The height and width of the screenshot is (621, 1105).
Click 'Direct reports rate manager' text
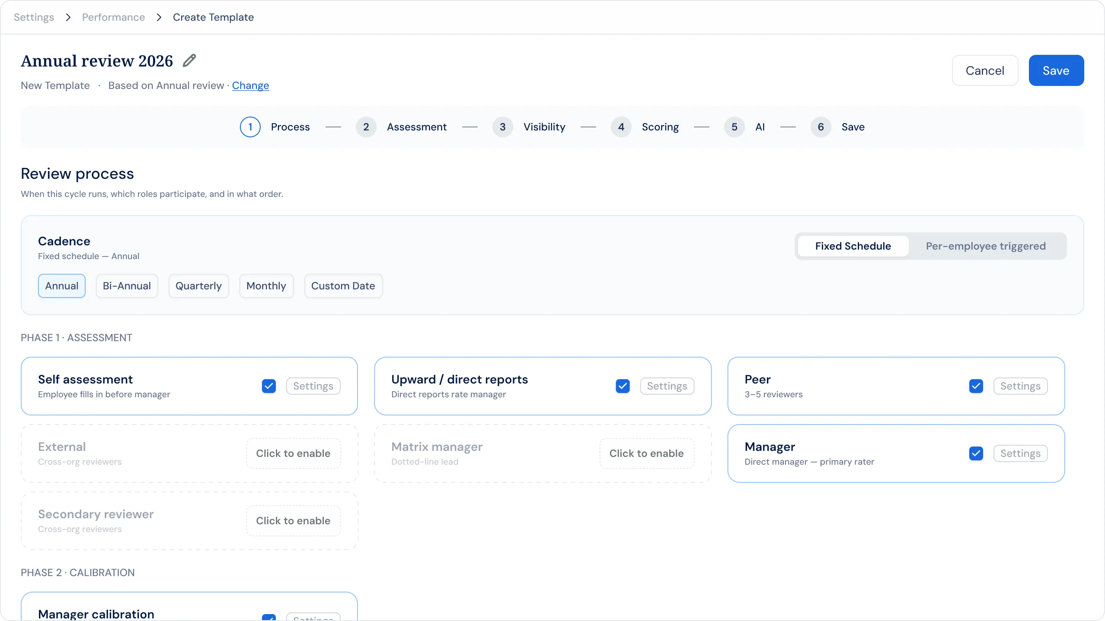click(448, 394)
